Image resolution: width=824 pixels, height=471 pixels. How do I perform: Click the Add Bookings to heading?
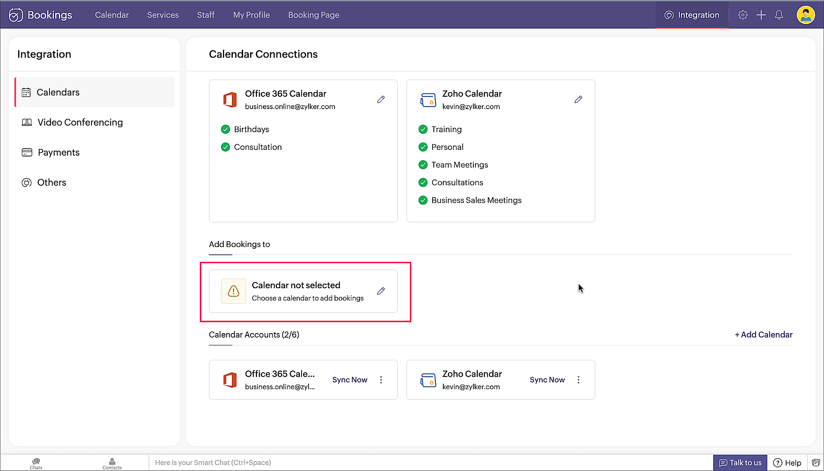[239, 244]
